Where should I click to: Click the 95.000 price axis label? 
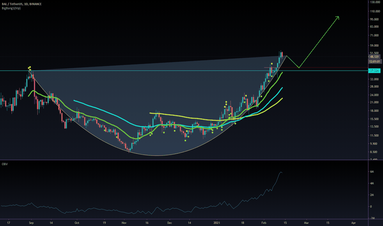374,19
